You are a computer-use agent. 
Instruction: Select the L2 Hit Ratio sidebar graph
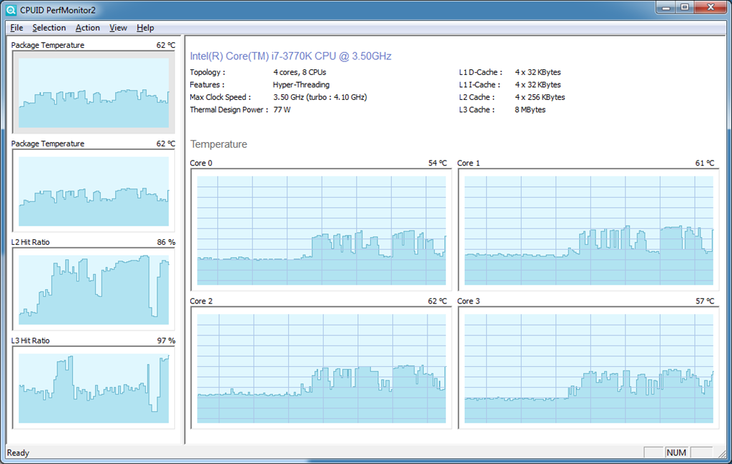tap(94, 289)
